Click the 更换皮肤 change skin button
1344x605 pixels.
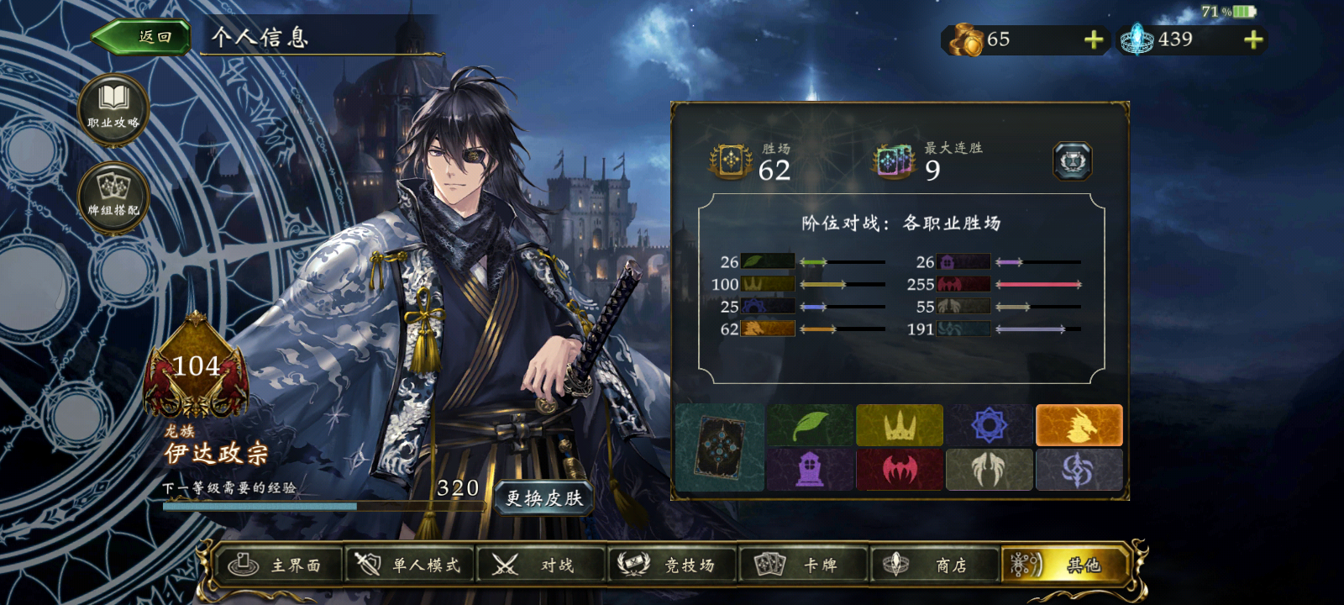click(x=544, y=498)
